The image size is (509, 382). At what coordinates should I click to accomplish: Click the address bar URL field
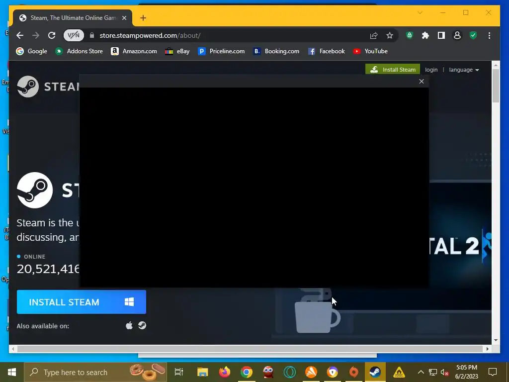(227, 35)
